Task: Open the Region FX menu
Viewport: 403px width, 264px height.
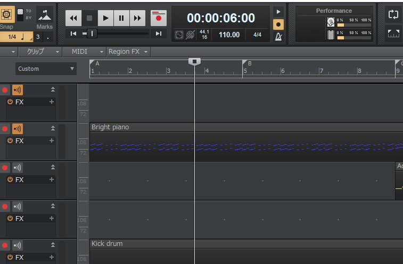Action: 128,52
